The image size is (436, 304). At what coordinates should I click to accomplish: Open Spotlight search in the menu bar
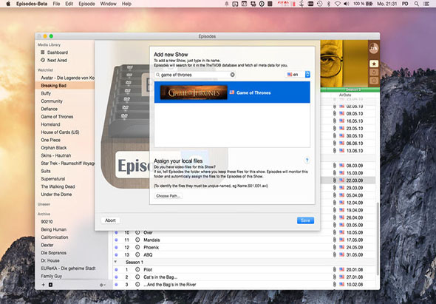(x=416, y=4)
